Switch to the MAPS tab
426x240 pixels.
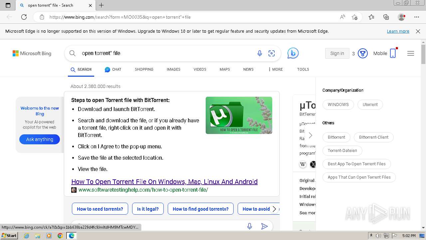point(225,69)
